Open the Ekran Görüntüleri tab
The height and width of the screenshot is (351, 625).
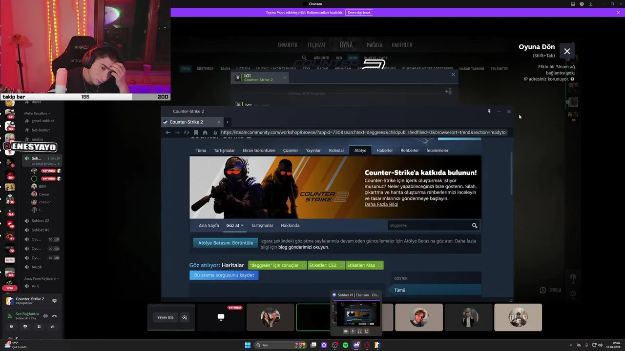[259, 150]
